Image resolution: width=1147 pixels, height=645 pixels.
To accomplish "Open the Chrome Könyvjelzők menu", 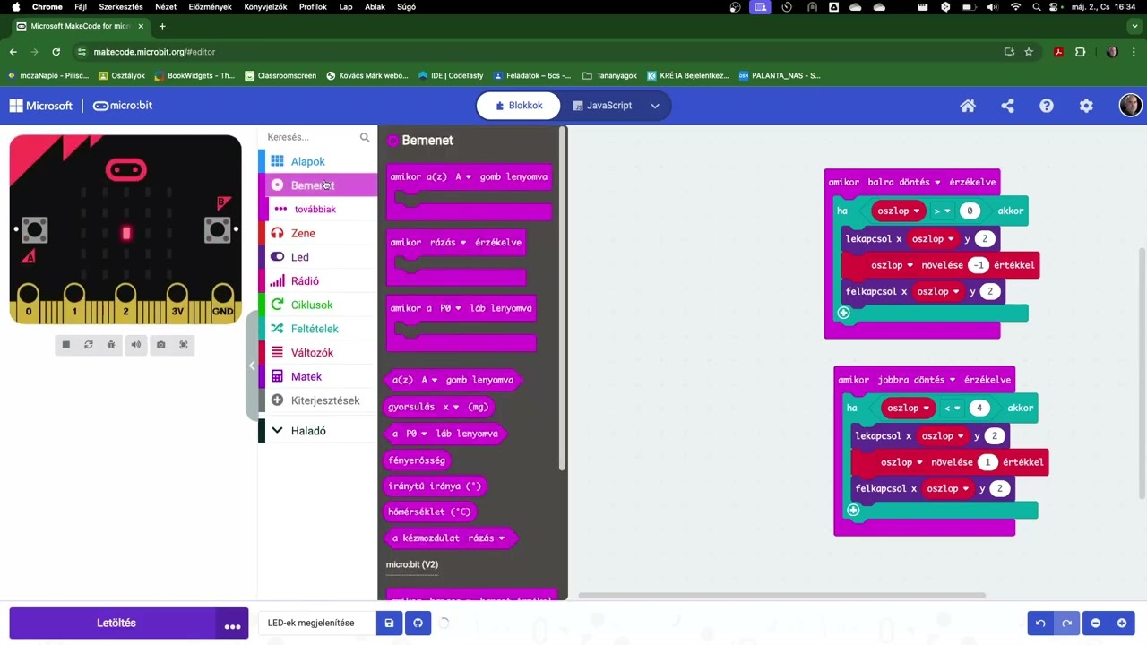I will pyautogui.click(x=265, y=6).
